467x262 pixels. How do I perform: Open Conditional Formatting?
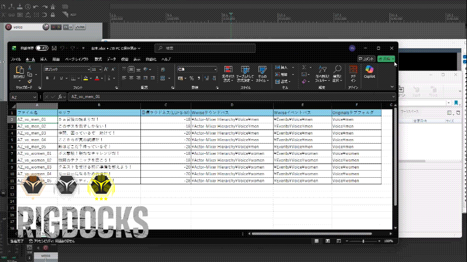[228, 74]
